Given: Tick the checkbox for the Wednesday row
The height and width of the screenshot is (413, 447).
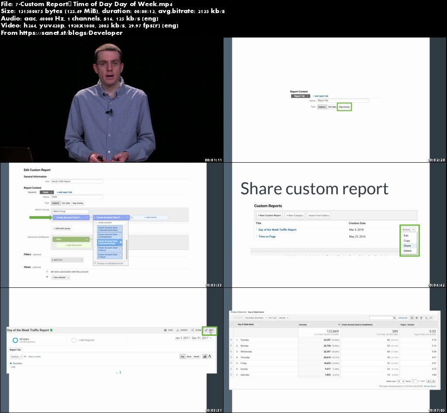Looking at the screenshot, I should tap(231, 352).
